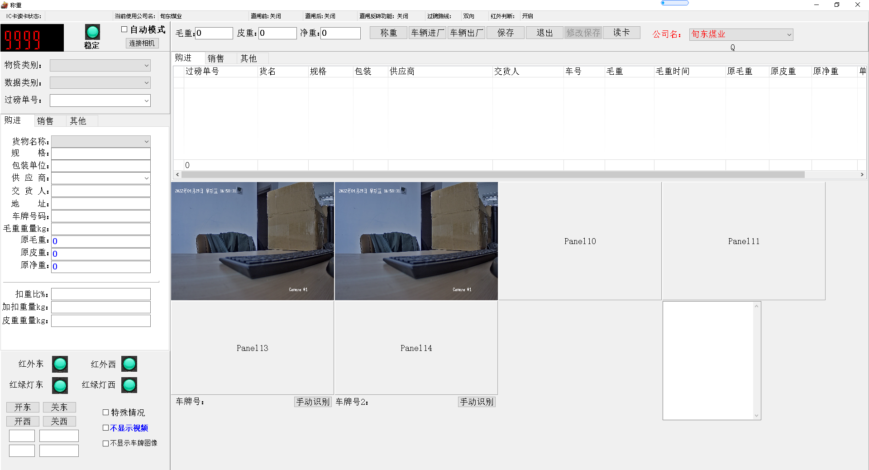Expand the 公司名 combo box
Screen dimensions: 869x470
(789, 34)
